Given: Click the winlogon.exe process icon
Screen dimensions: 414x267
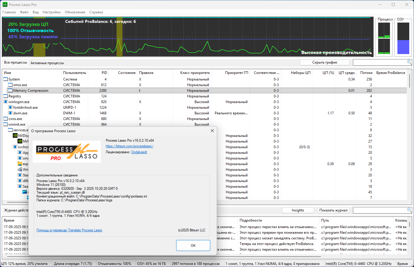Looking at the screenshot, I should [x=6, y=102].
